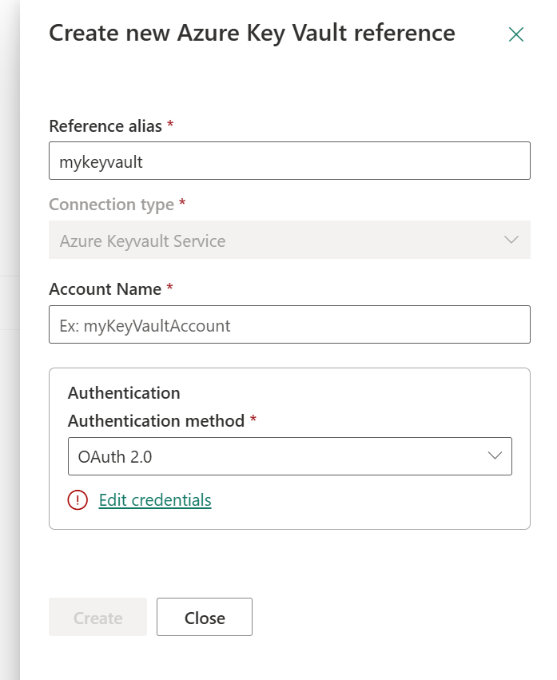Click the Connection type chevron arrow

pos(511,240)
